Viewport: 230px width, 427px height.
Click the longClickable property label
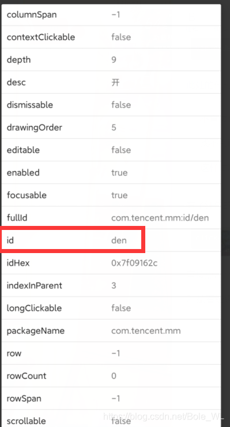click(34, 309)
